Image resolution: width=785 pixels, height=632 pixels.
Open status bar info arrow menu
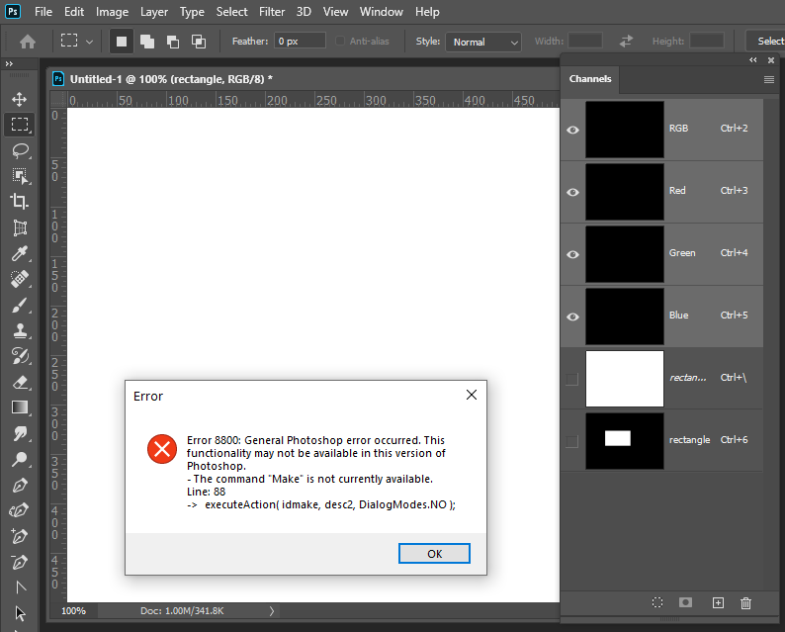click(x=272, y=611)
